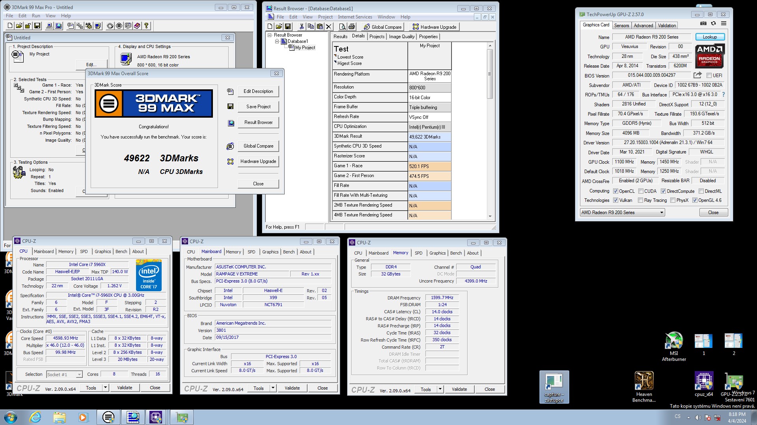757x425 pixels.
Task: Toggle DirectCompute checkbox in GPU-Z
Action: point(663,191)
